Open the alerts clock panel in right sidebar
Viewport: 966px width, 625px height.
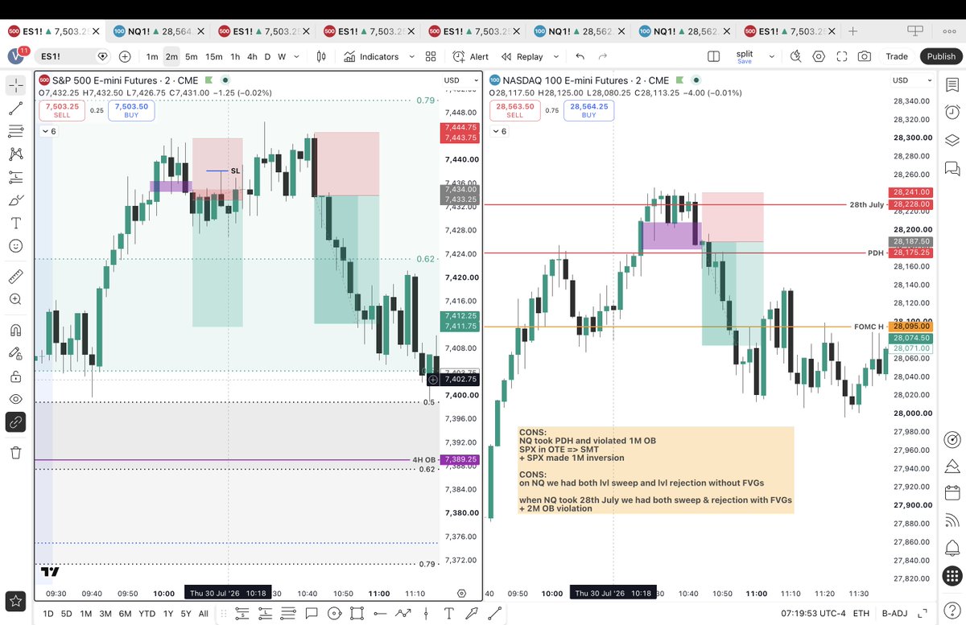pos(952,112)
